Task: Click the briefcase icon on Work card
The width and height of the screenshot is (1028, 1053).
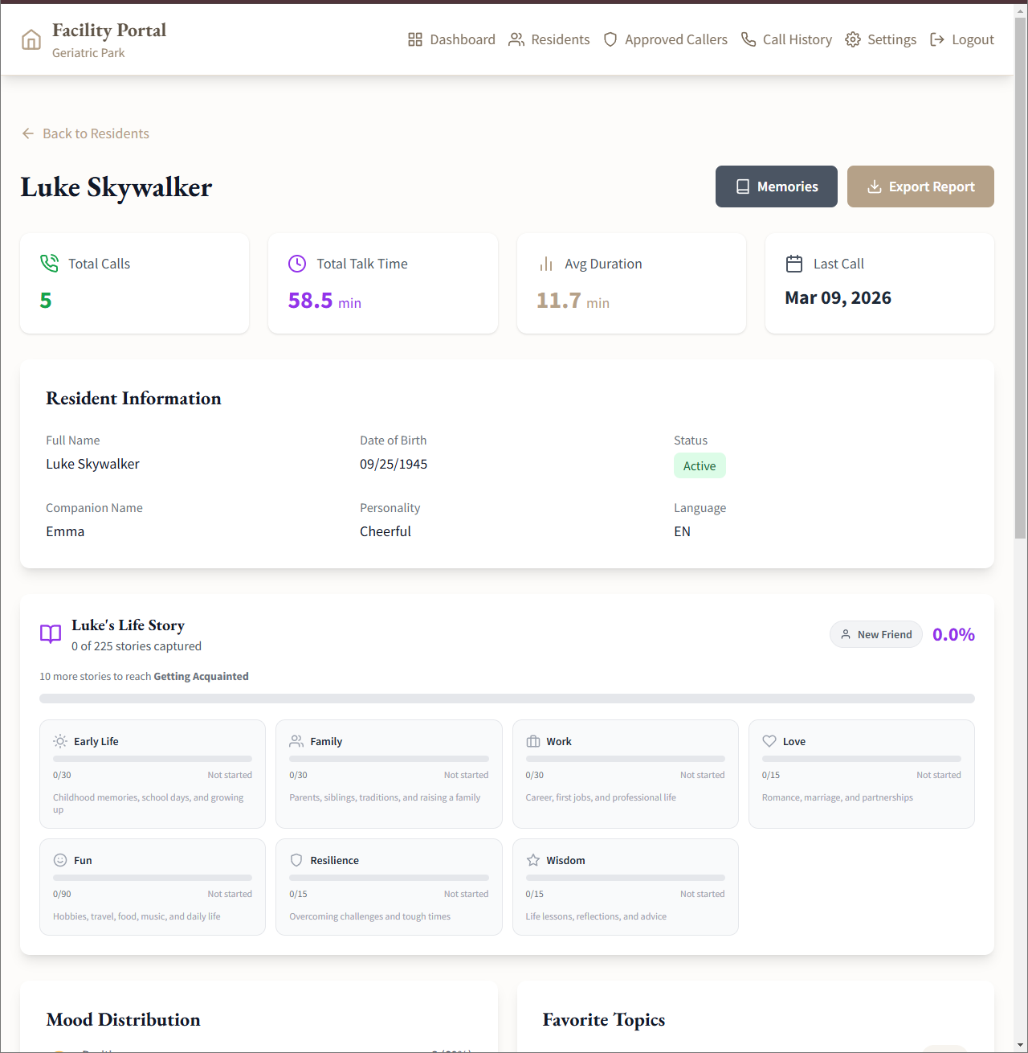Action: (x=533, y=740)
